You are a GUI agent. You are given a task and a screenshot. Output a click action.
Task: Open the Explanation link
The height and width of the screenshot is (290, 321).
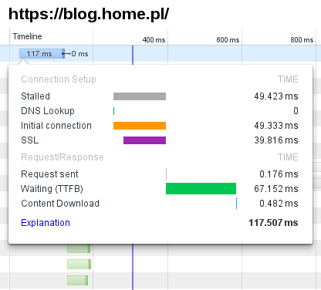click(x=46, y=223)
